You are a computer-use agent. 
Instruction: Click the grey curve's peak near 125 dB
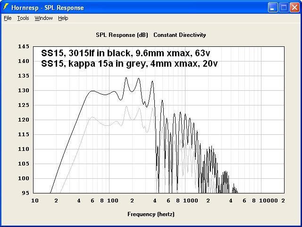pyautogui.click(x=126, y=106)
